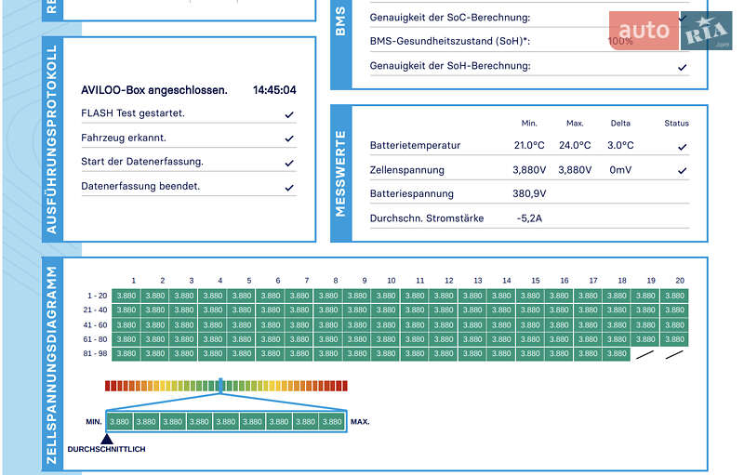Click the black triangle above DURCHSCHNITTLICH

pos(106,438)
